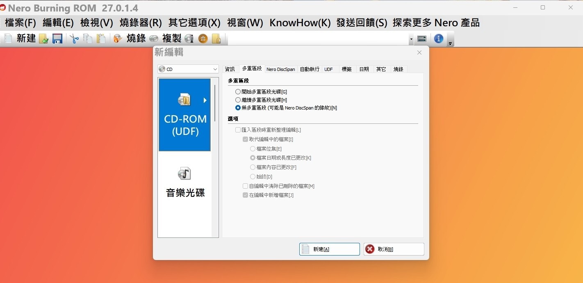Click the 複製 copy-disc icon
583x283 pixels.
click(x=154, y=39)
